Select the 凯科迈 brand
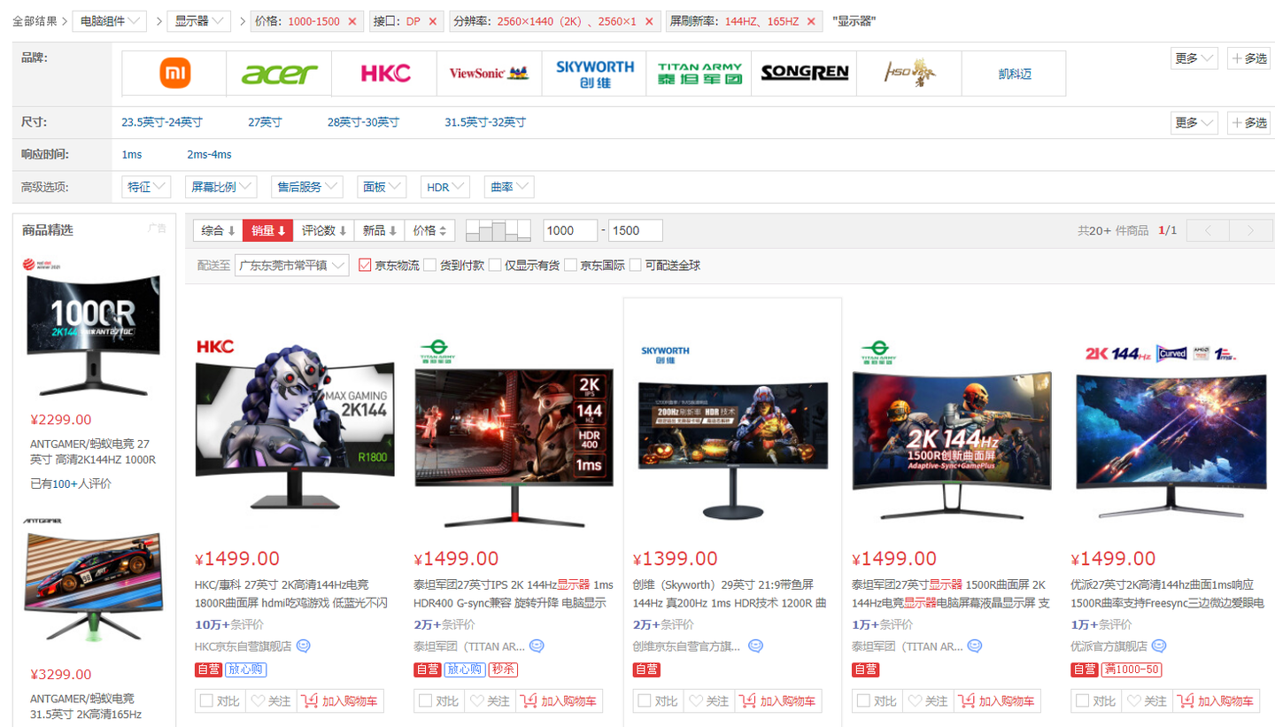The height and width of the screenshot is (727, 1275). 1014,73
